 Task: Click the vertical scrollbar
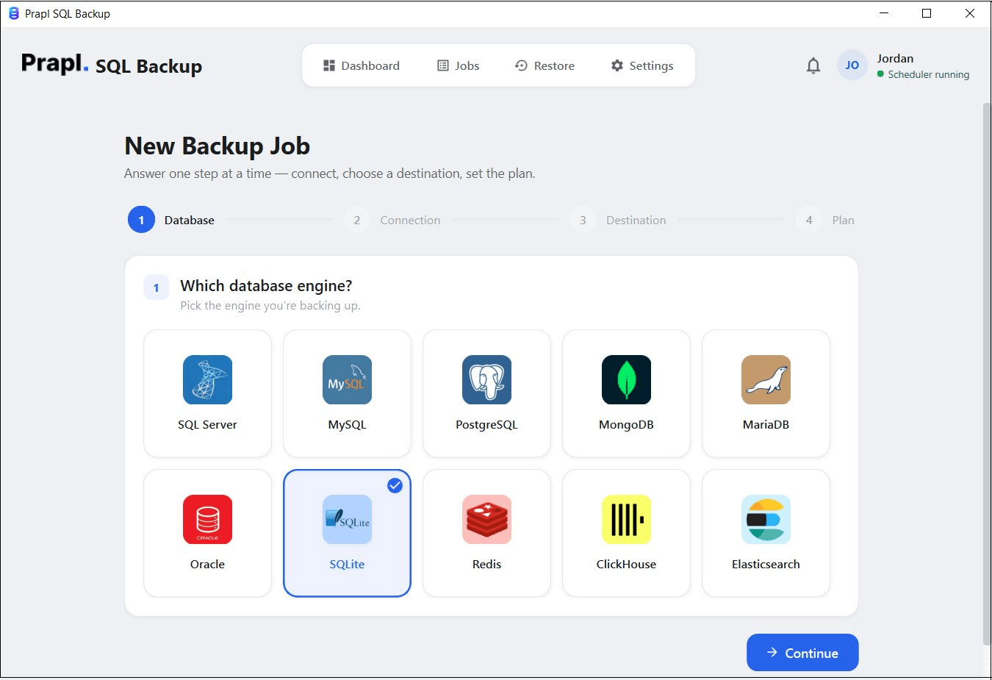tap(987, 373)
